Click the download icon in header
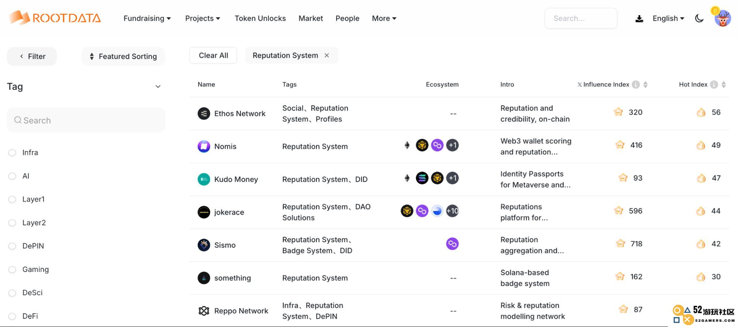Screen dimensions: 738x327 coord(639,18)
